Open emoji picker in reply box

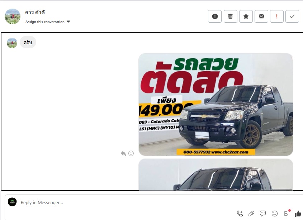[275, 214]
